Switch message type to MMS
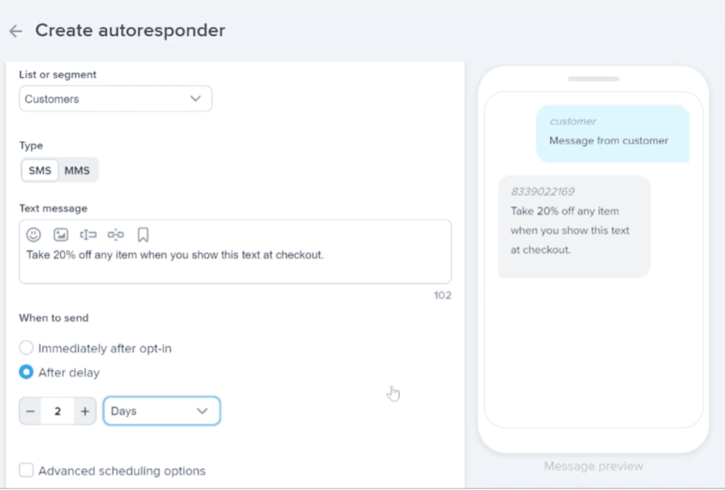The image size is (725, 490). [77, 170]
